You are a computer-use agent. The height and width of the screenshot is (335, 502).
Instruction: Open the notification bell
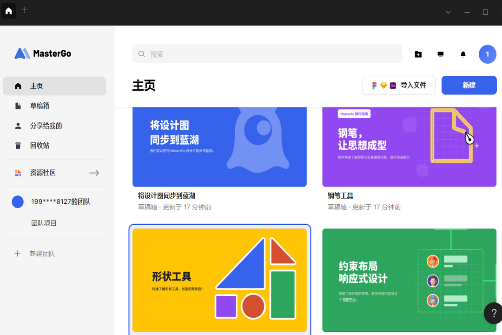463,54
